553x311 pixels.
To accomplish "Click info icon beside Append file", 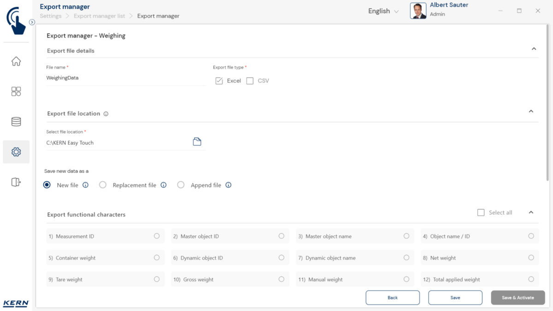I will coord(228,185).
